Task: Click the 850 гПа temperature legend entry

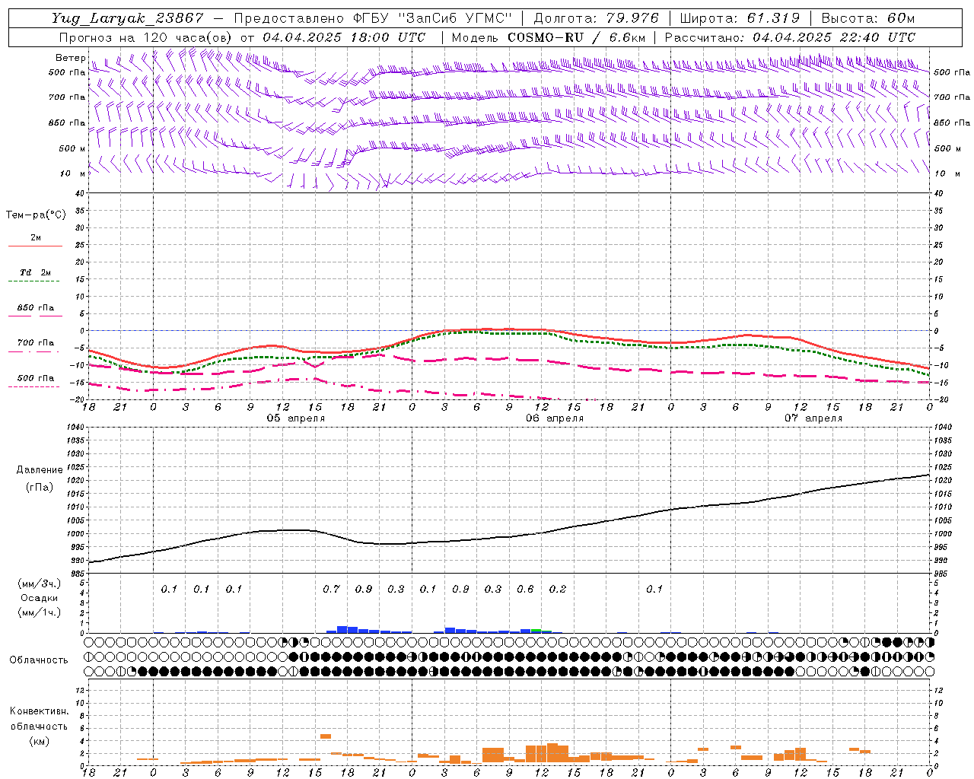Action: pyautogui.click(x=35, y=308)
